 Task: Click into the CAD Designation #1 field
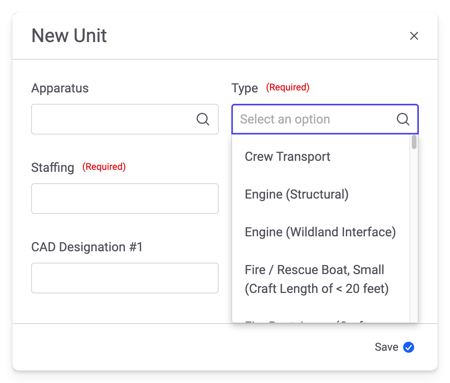(125, 278)
